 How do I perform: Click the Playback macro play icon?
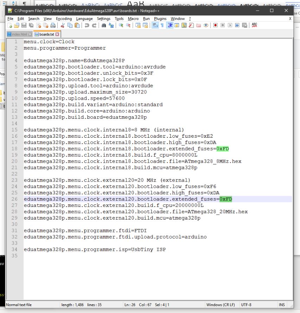(x=230, y=25)
